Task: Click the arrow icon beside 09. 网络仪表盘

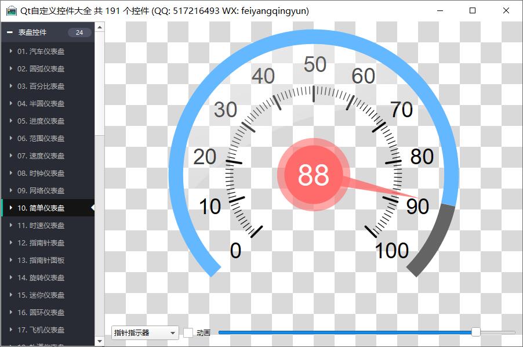Action: (x=10, y=191)
